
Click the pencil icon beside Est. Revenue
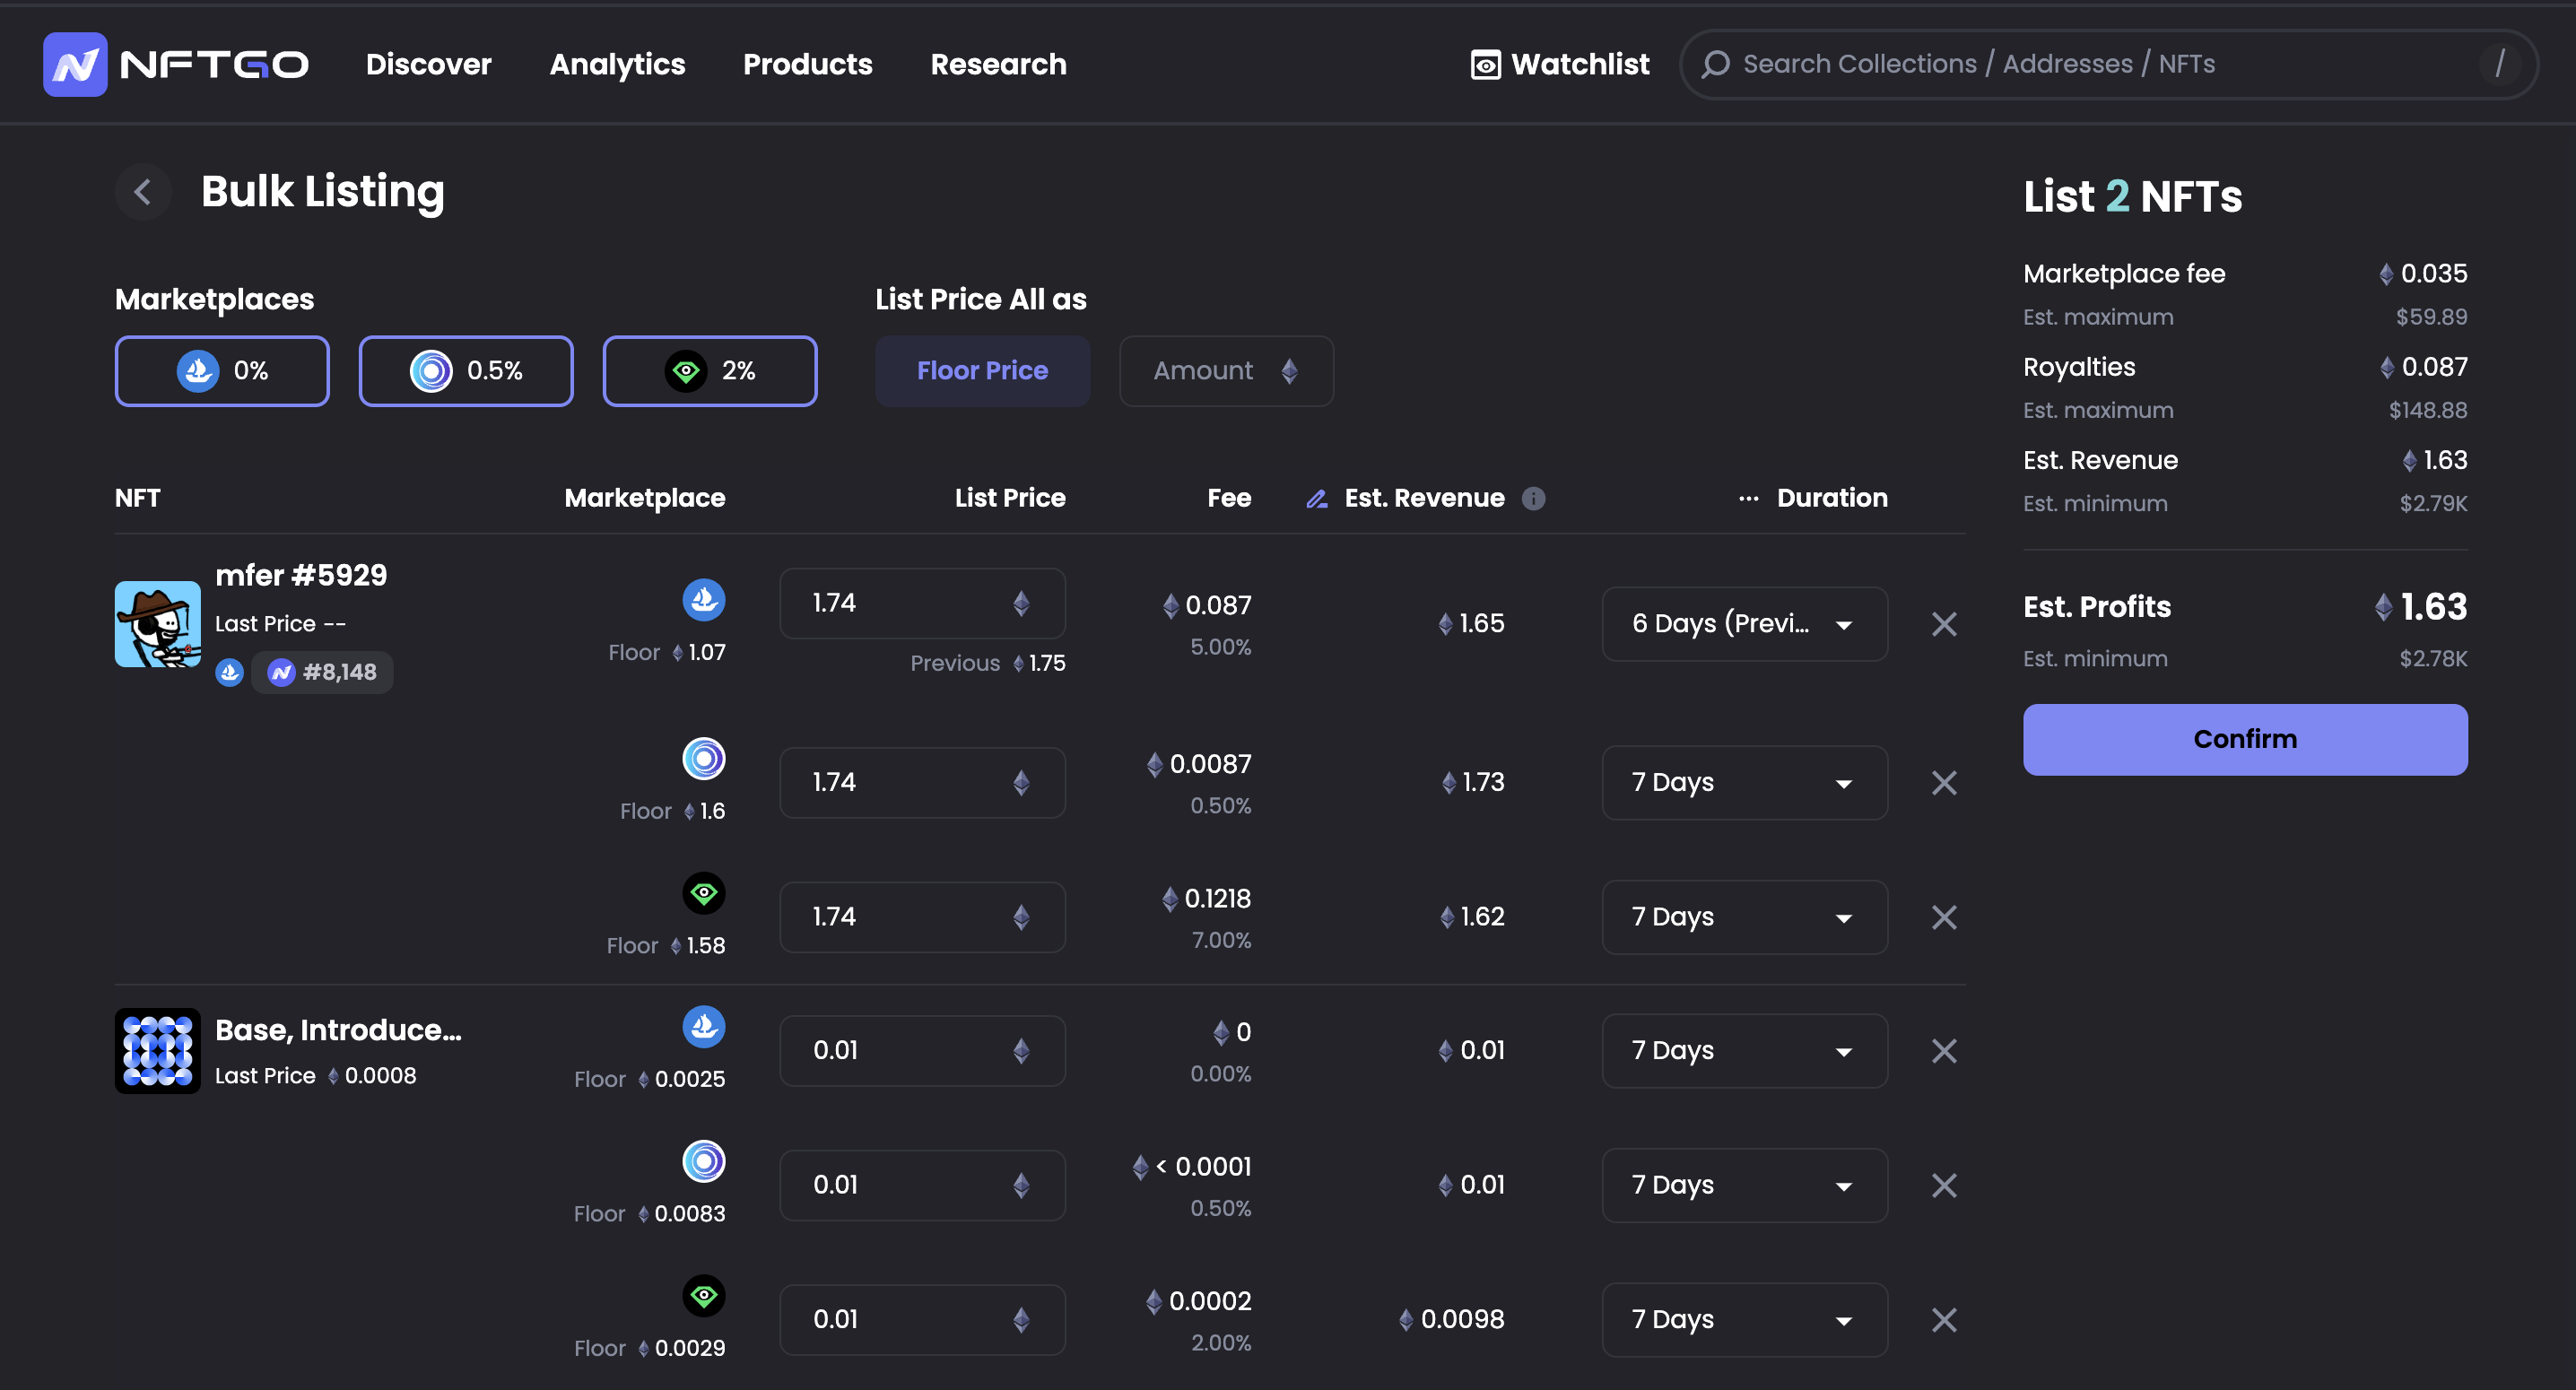click(x=1317, y=499)
